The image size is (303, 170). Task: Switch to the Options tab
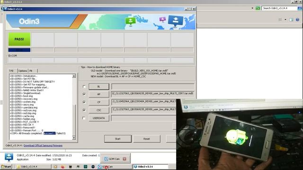pos(23,71)
